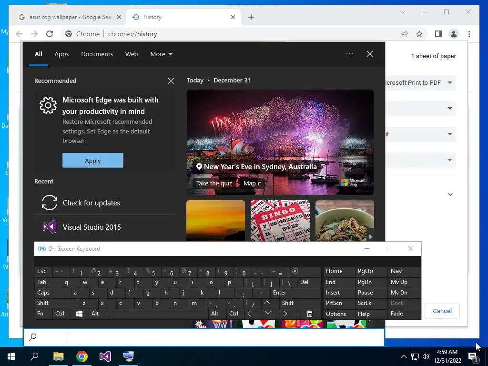The image size is (488, 366).
Task: Toggle left Ctrl key on keyboard
Action: pyautogui.click(x=61, y=314)
